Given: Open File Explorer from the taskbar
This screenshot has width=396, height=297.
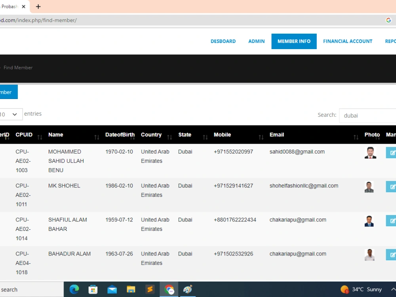Looking at the screenshot, I should click(x=131, y=289).
